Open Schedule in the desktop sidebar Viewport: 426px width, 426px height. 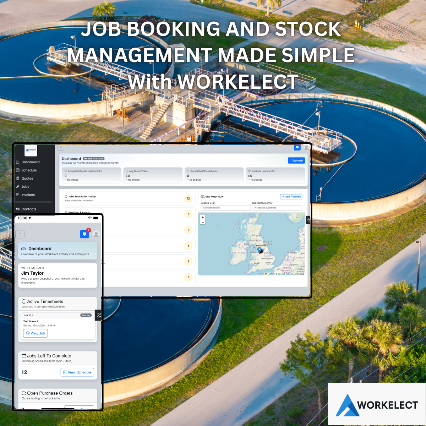tap(26, 170)
